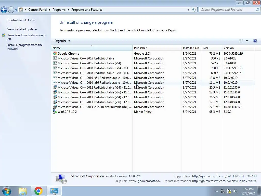261x196 pixels.
Task: Show hidden tray icons arrow
Action: pyautogui.click(x=217, y=191)
